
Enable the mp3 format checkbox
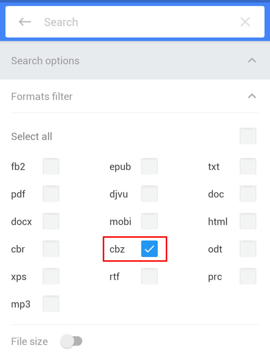(x=51, y=303)
